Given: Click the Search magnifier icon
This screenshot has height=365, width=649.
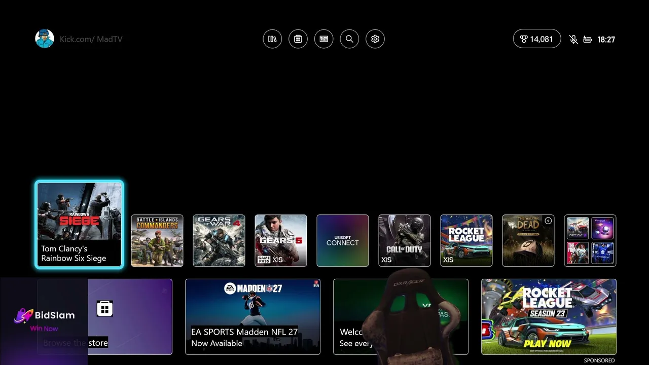Looking at the screenshot, I should [x=349, y=39].
